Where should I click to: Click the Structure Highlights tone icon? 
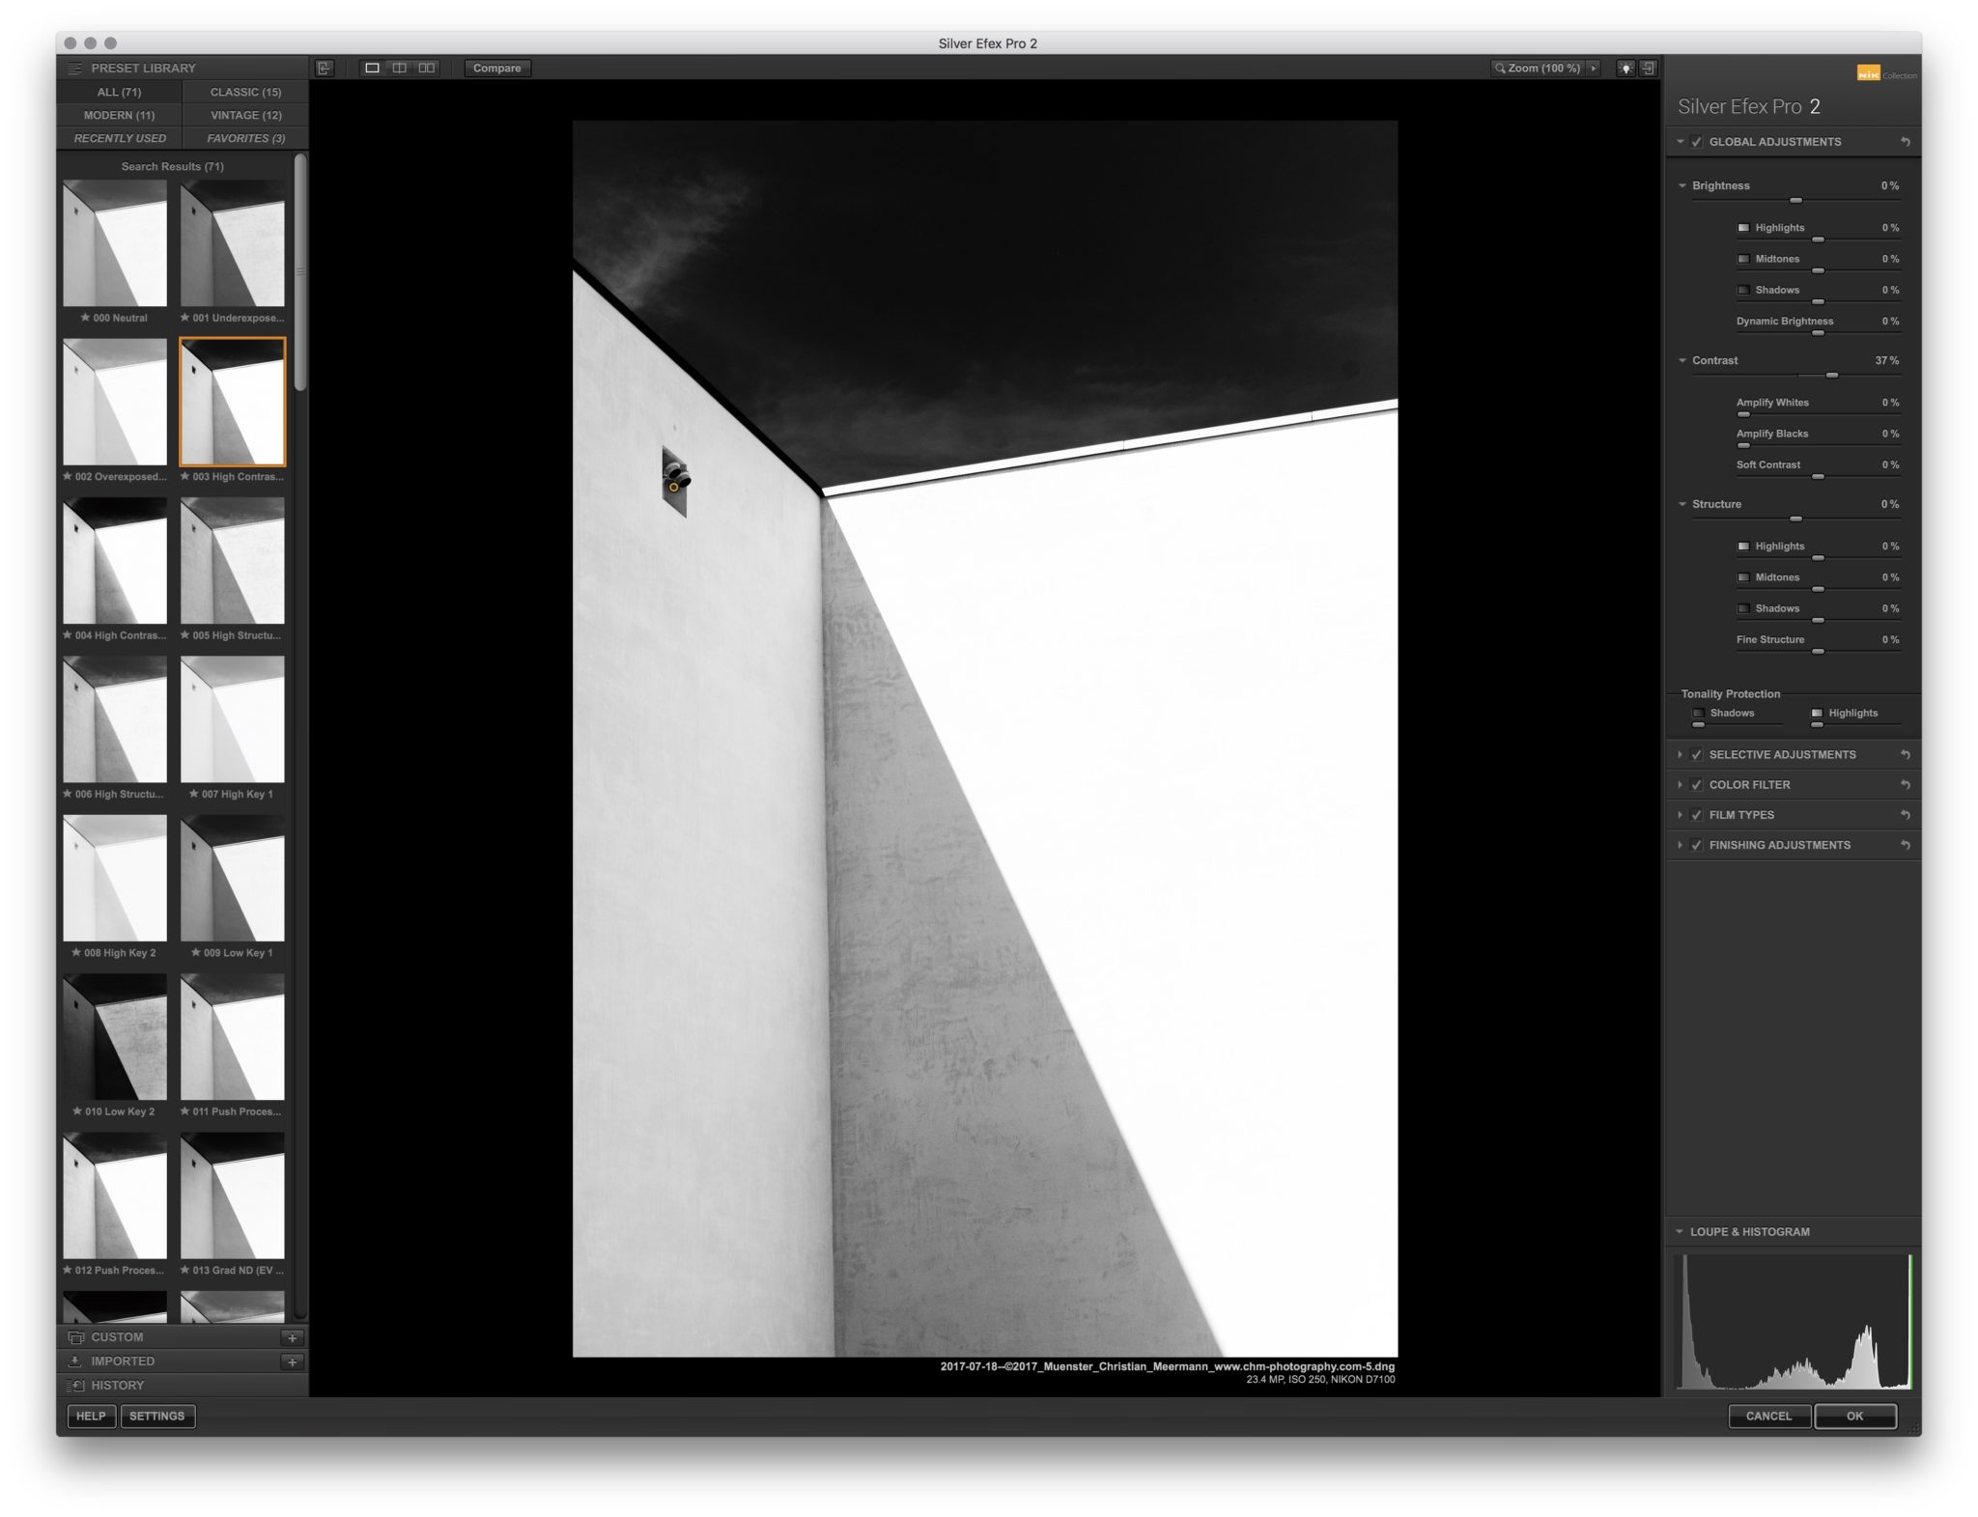point(1743,547)
